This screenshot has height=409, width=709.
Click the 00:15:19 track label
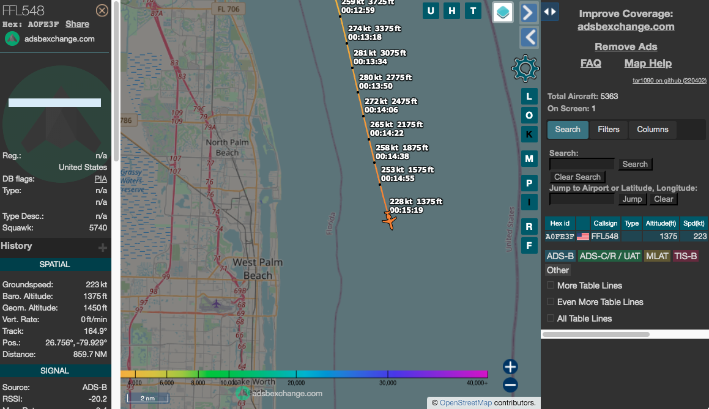(406, 210)
